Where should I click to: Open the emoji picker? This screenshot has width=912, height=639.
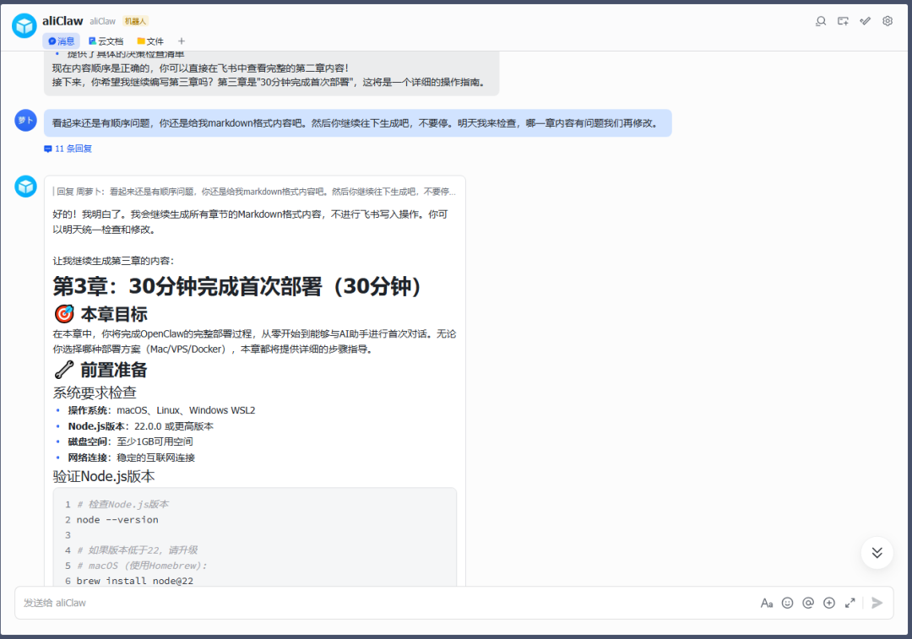(x=788, y=603)
